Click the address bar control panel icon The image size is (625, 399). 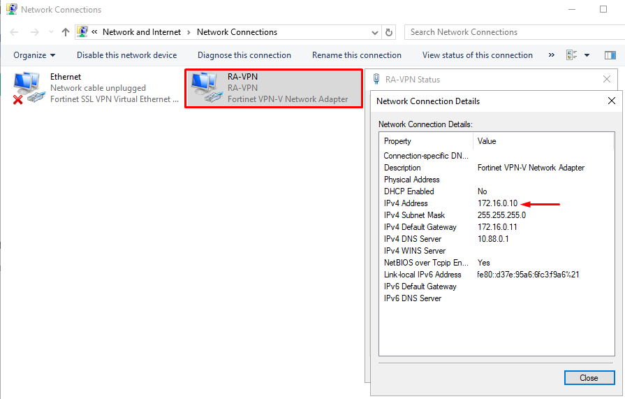tap(82, 32)
